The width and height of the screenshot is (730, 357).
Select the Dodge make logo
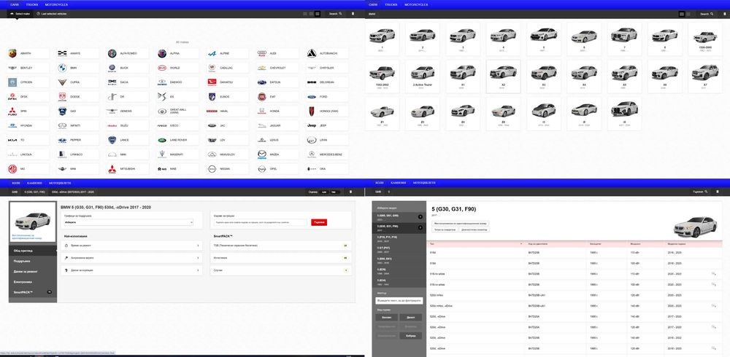(x=62, y=97)
